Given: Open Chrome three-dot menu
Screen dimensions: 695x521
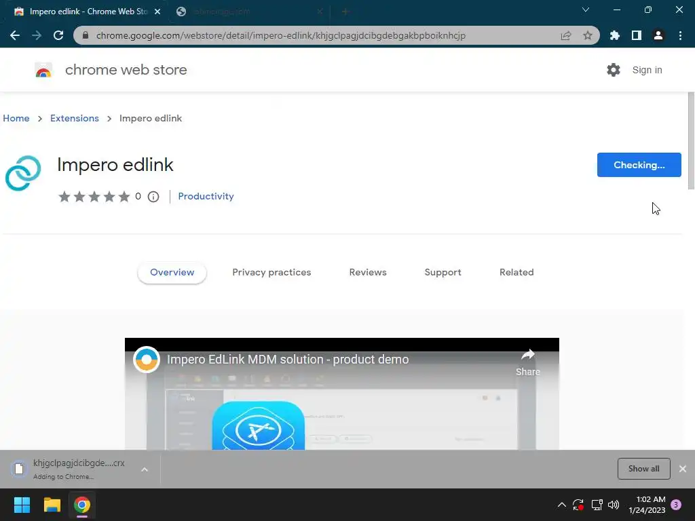Looking at the screenshot, I should [x=680, y=35].
